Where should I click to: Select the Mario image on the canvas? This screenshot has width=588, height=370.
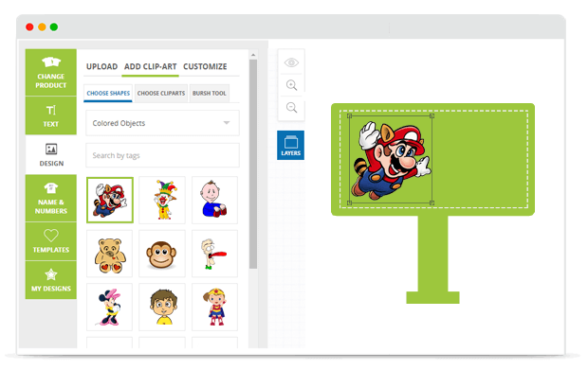tap(392, 160)
